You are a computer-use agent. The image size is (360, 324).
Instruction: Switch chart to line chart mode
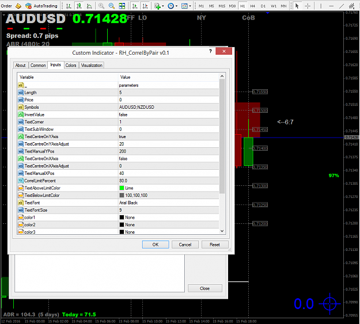tap(89, 6)
